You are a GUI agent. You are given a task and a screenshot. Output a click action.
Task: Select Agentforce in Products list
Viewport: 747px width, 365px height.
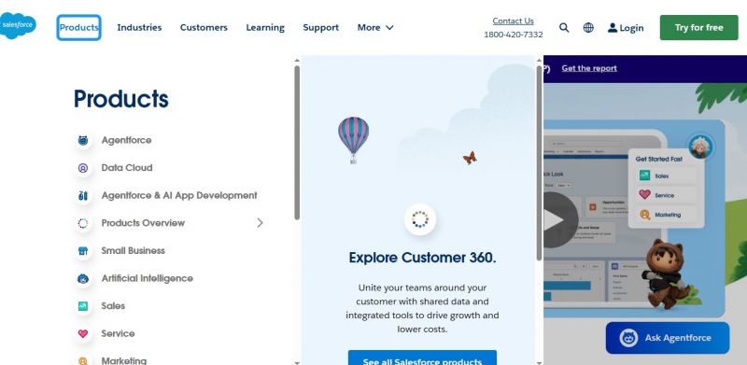coord(126,140)
